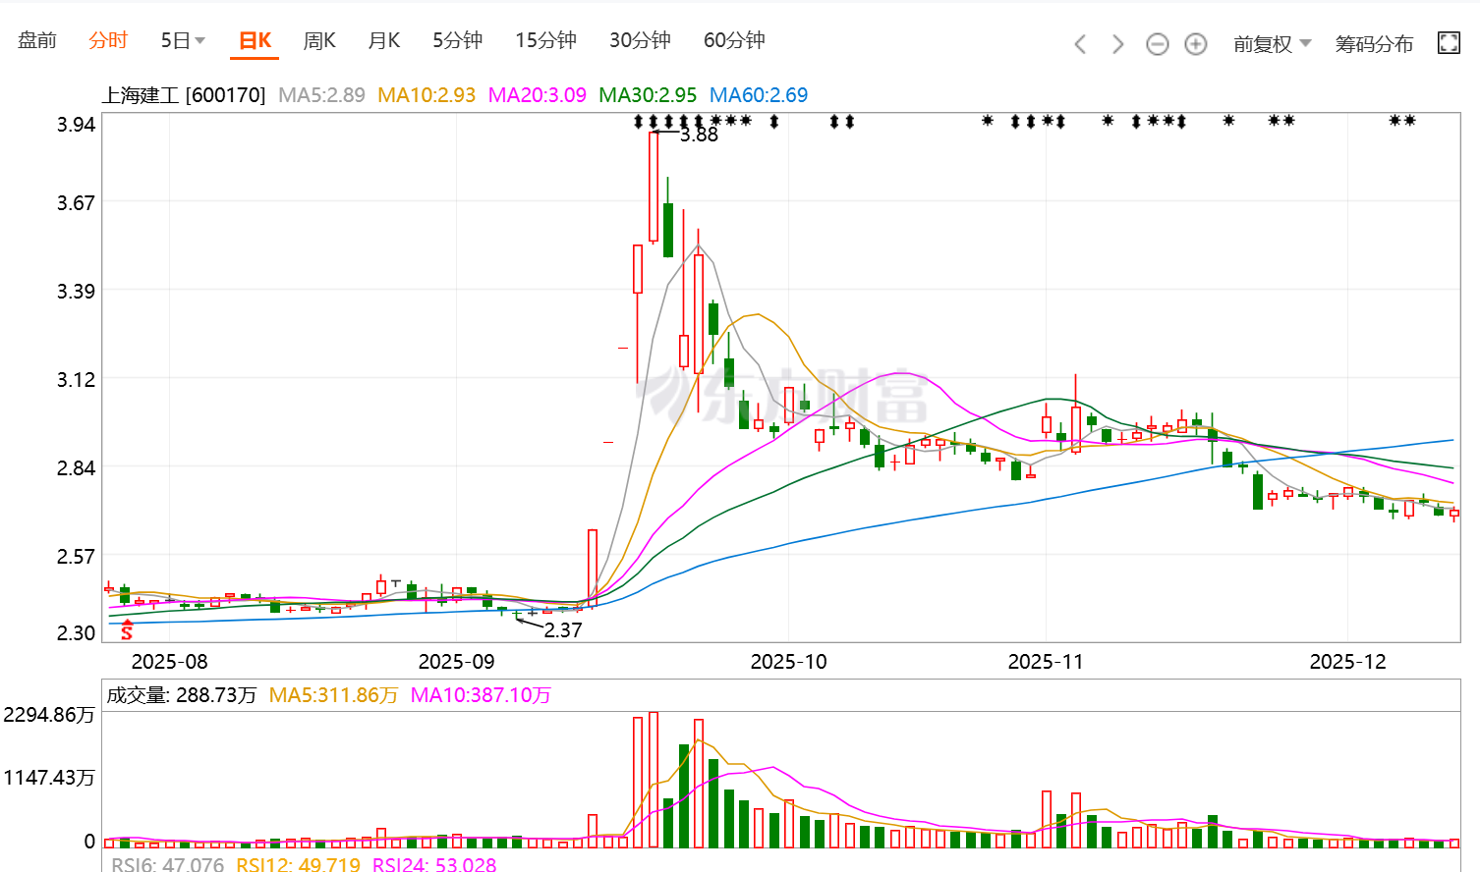
Task: Click the 3.39 price axis label
Action: click(x=76, y=292)
